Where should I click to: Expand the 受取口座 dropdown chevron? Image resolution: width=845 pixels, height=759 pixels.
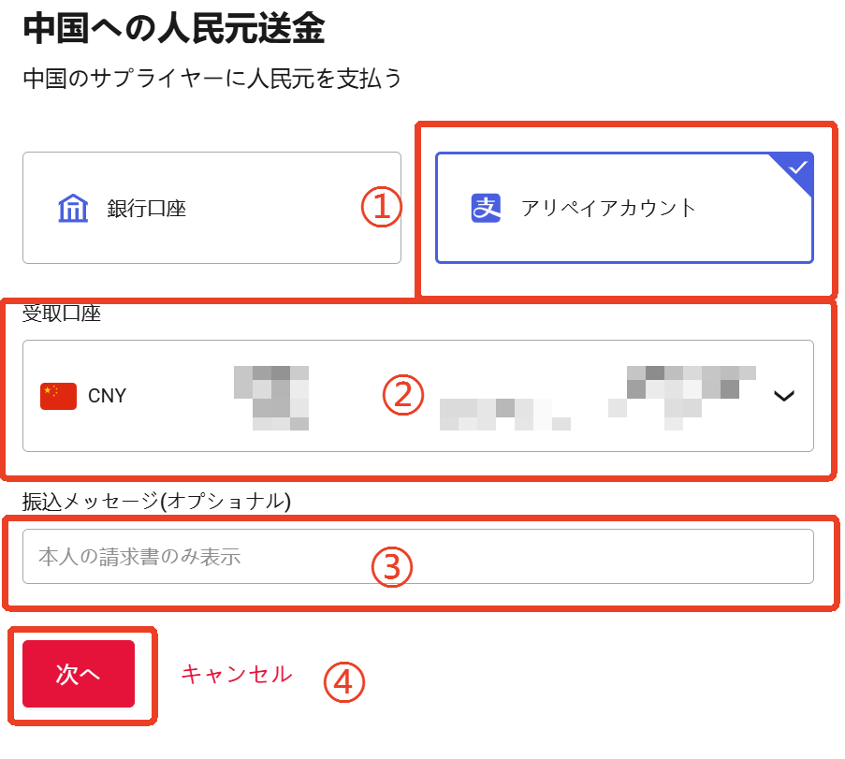coord(784,396)
